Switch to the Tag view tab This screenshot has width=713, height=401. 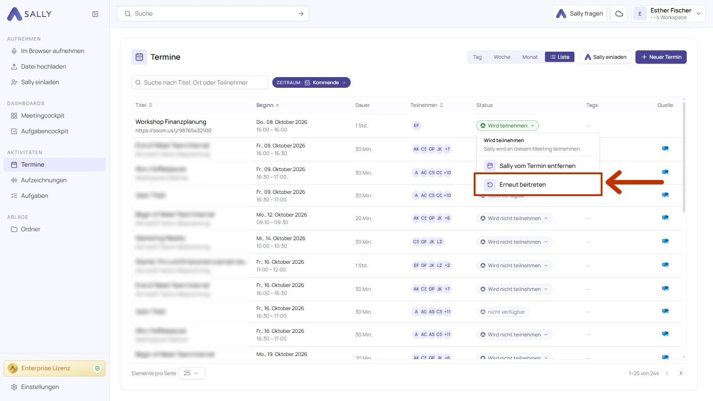(477, 57)
